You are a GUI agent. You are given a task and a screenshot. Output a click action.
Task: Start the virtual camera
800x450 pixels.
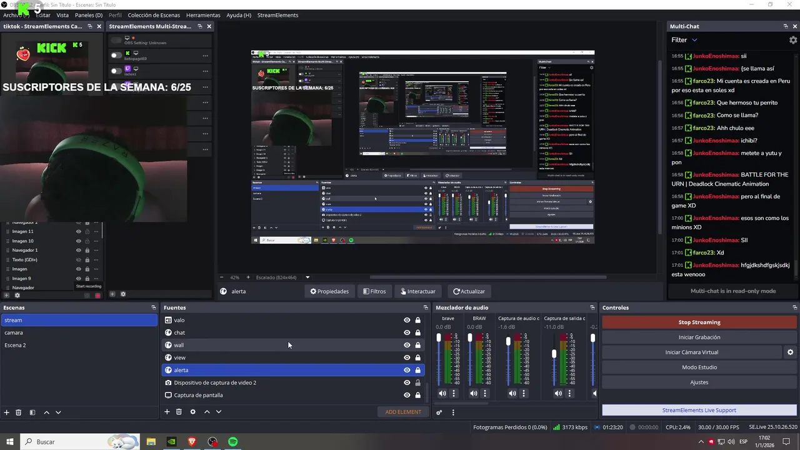(692, 352)
